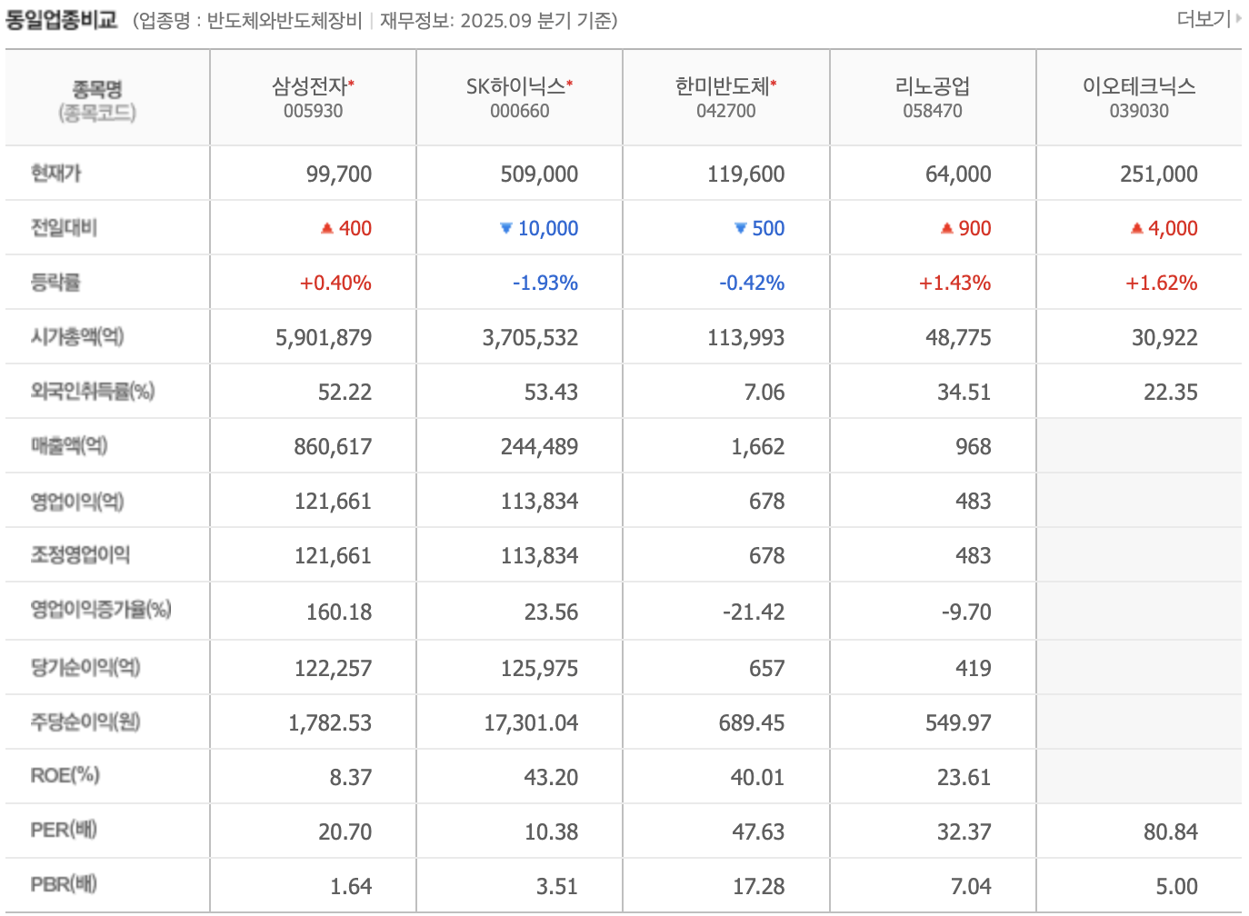Select the ROE(%) row label
This screenshot has height=916, width=1249.
[x=65, y=775]
